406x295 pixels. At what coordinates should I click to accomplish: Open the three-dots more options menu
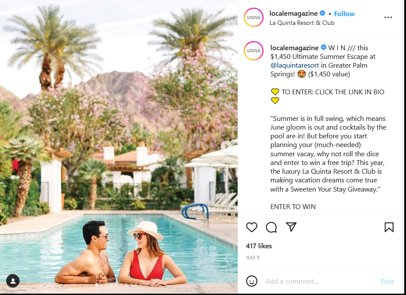click(388, 17)
